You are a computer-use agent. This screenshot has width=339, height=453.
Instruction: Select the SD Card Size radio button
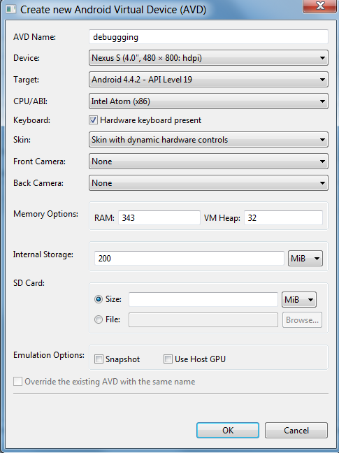pyautogui.click(x=99, y=299)
